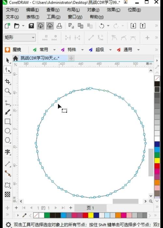Create a new document
This screenshot has width=163, height=228.
(7, 26)
